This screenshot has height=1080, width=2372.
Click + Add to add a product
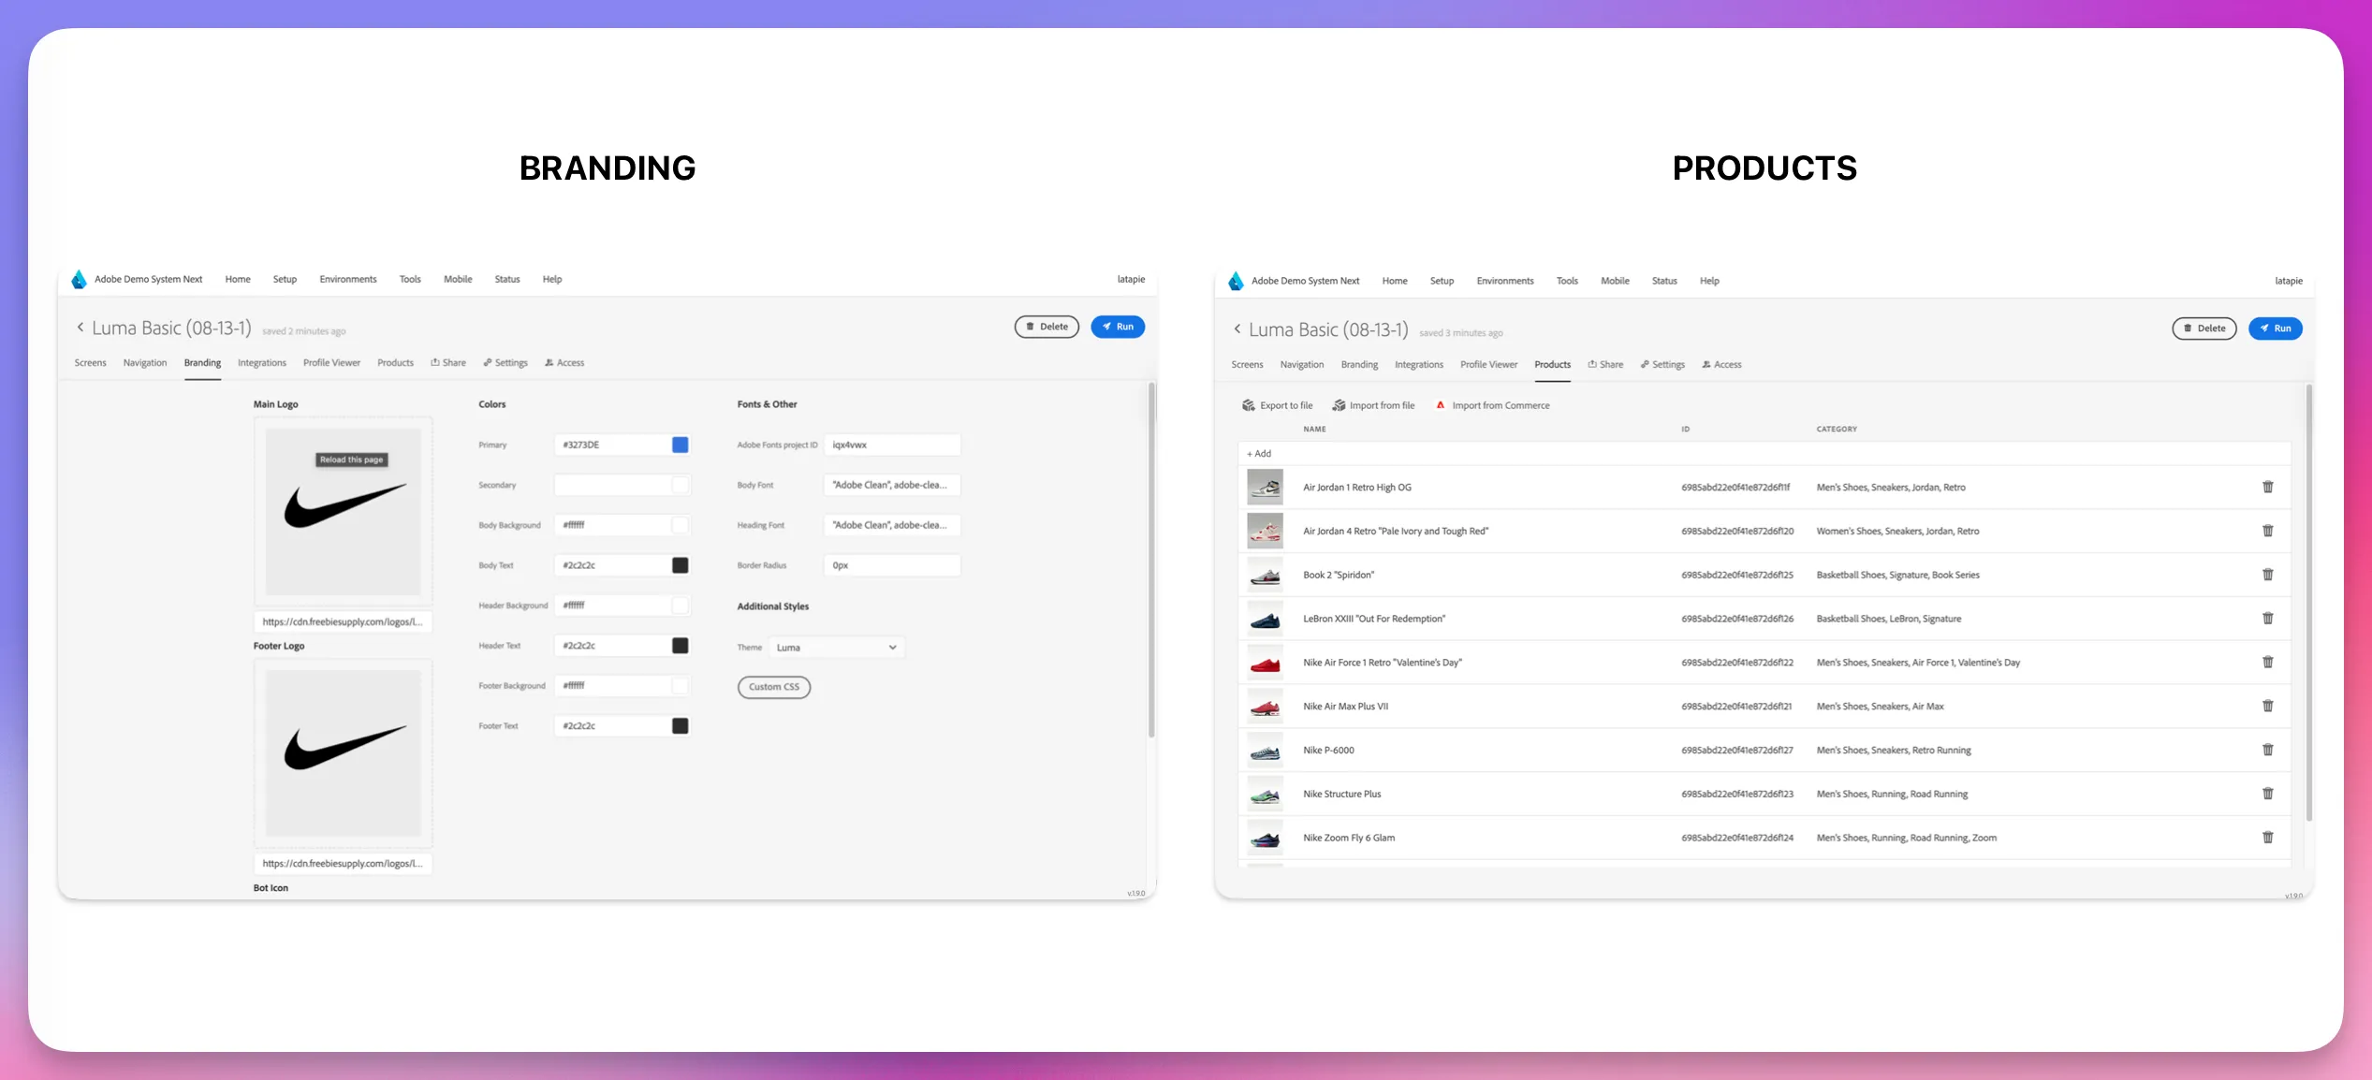[1259, 454]
